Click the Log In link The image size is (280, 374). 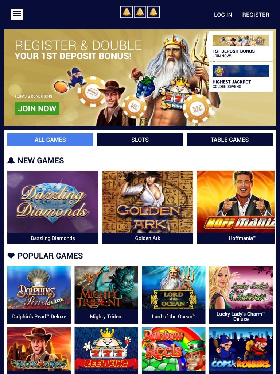tap(223, 15)
